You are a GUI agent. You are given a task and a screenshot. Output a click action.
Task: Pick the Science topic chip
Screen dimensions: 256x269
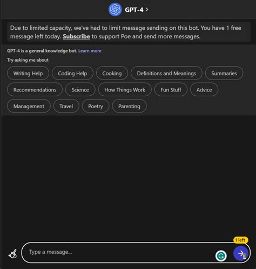tap(80, 90)
